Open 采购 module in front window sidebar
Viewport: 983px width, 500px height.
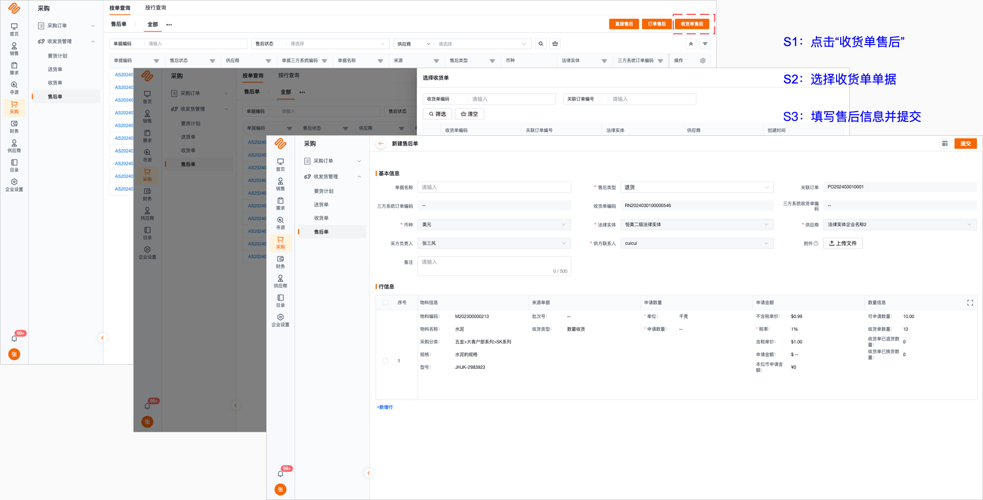click(x=281, y=242)
